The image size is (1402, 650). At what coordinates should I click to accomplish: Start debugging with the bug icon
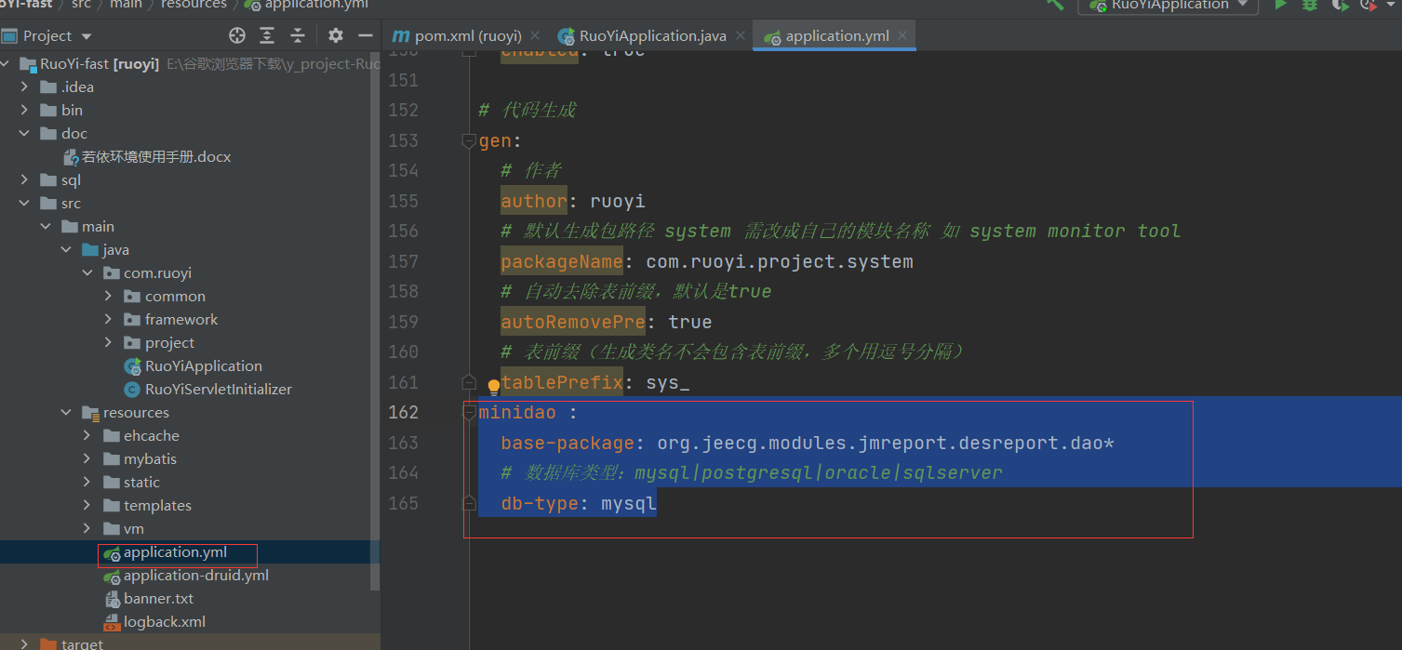click(1310, 5)
